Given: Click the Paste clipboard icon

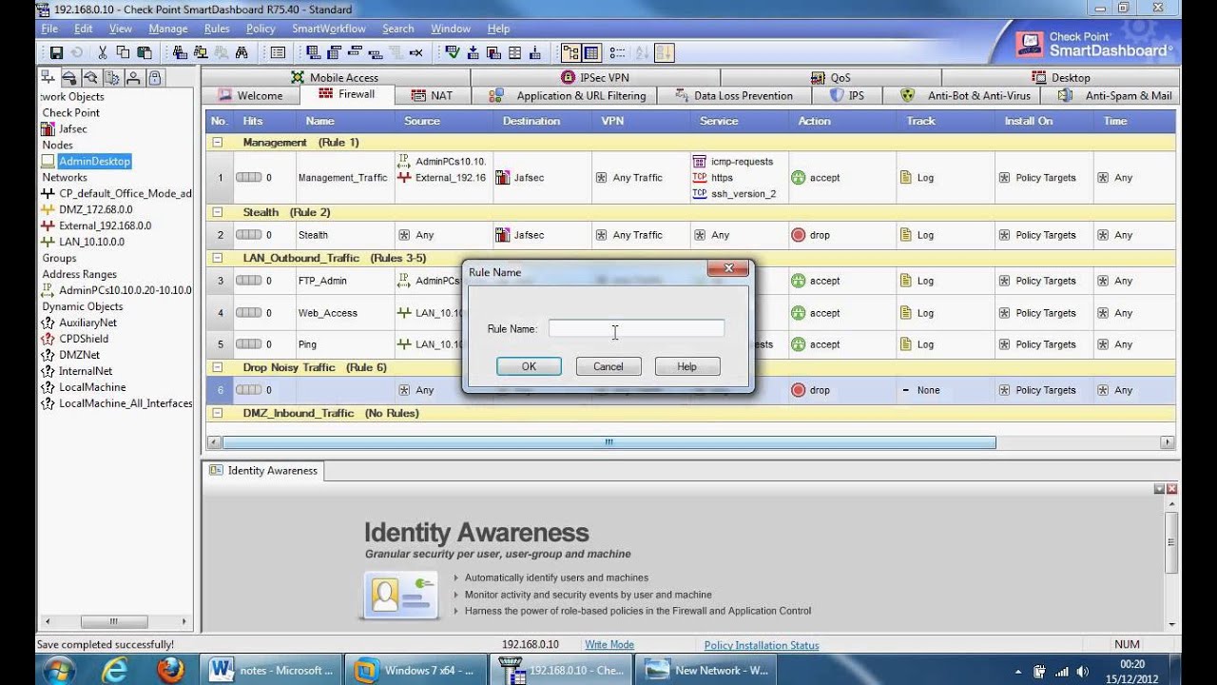Looking at the screenshot, I should tap(145, 52).
